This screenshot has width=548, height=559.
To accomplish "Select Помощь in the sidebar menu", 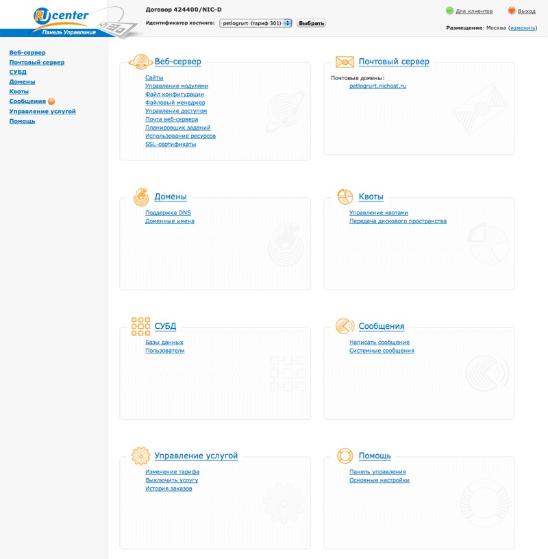I will 22,121.
